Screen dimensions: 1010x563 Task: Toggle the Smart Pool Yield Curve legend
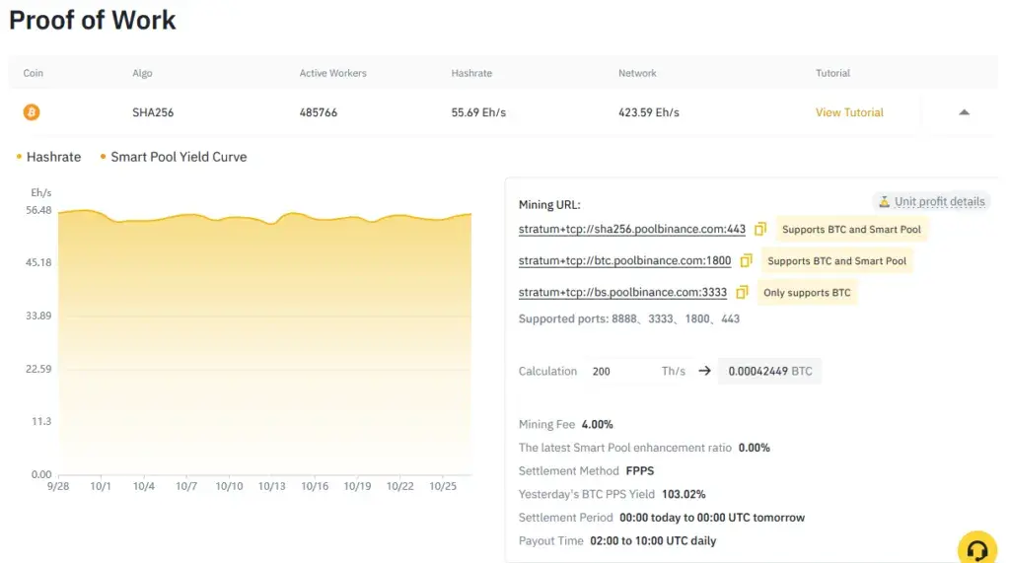tap(174, 157)
